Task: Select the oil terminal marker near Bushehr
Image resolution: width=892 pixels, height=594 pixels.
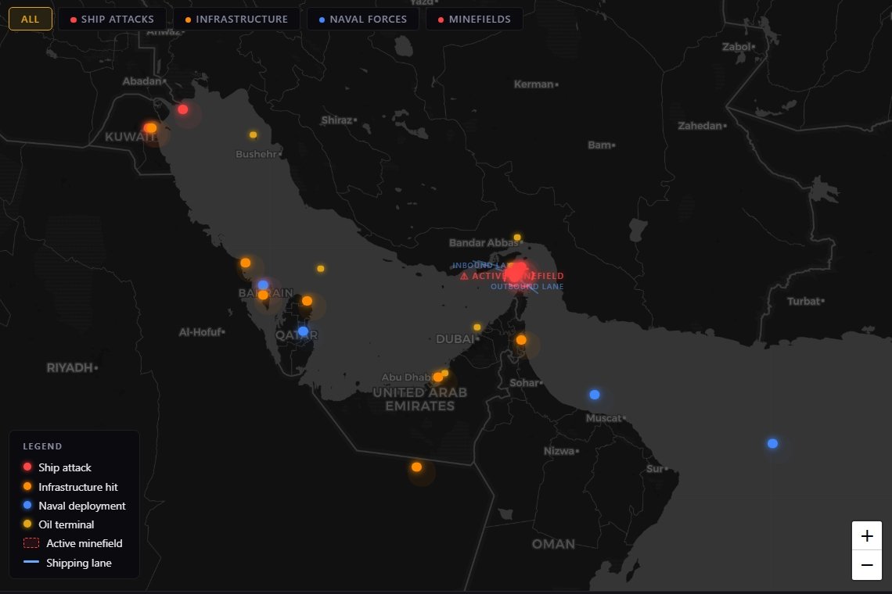Action: (252, 134)
